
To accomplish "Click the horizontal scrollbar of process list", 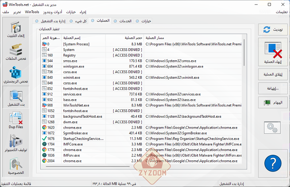I will (88, 166).
